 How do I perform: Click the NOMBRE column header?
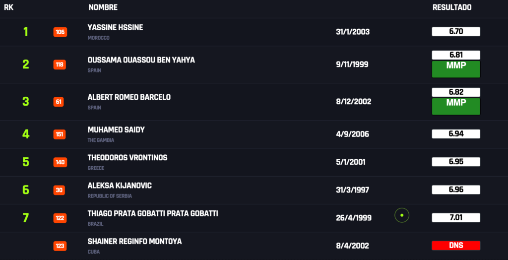coord(103,7)
